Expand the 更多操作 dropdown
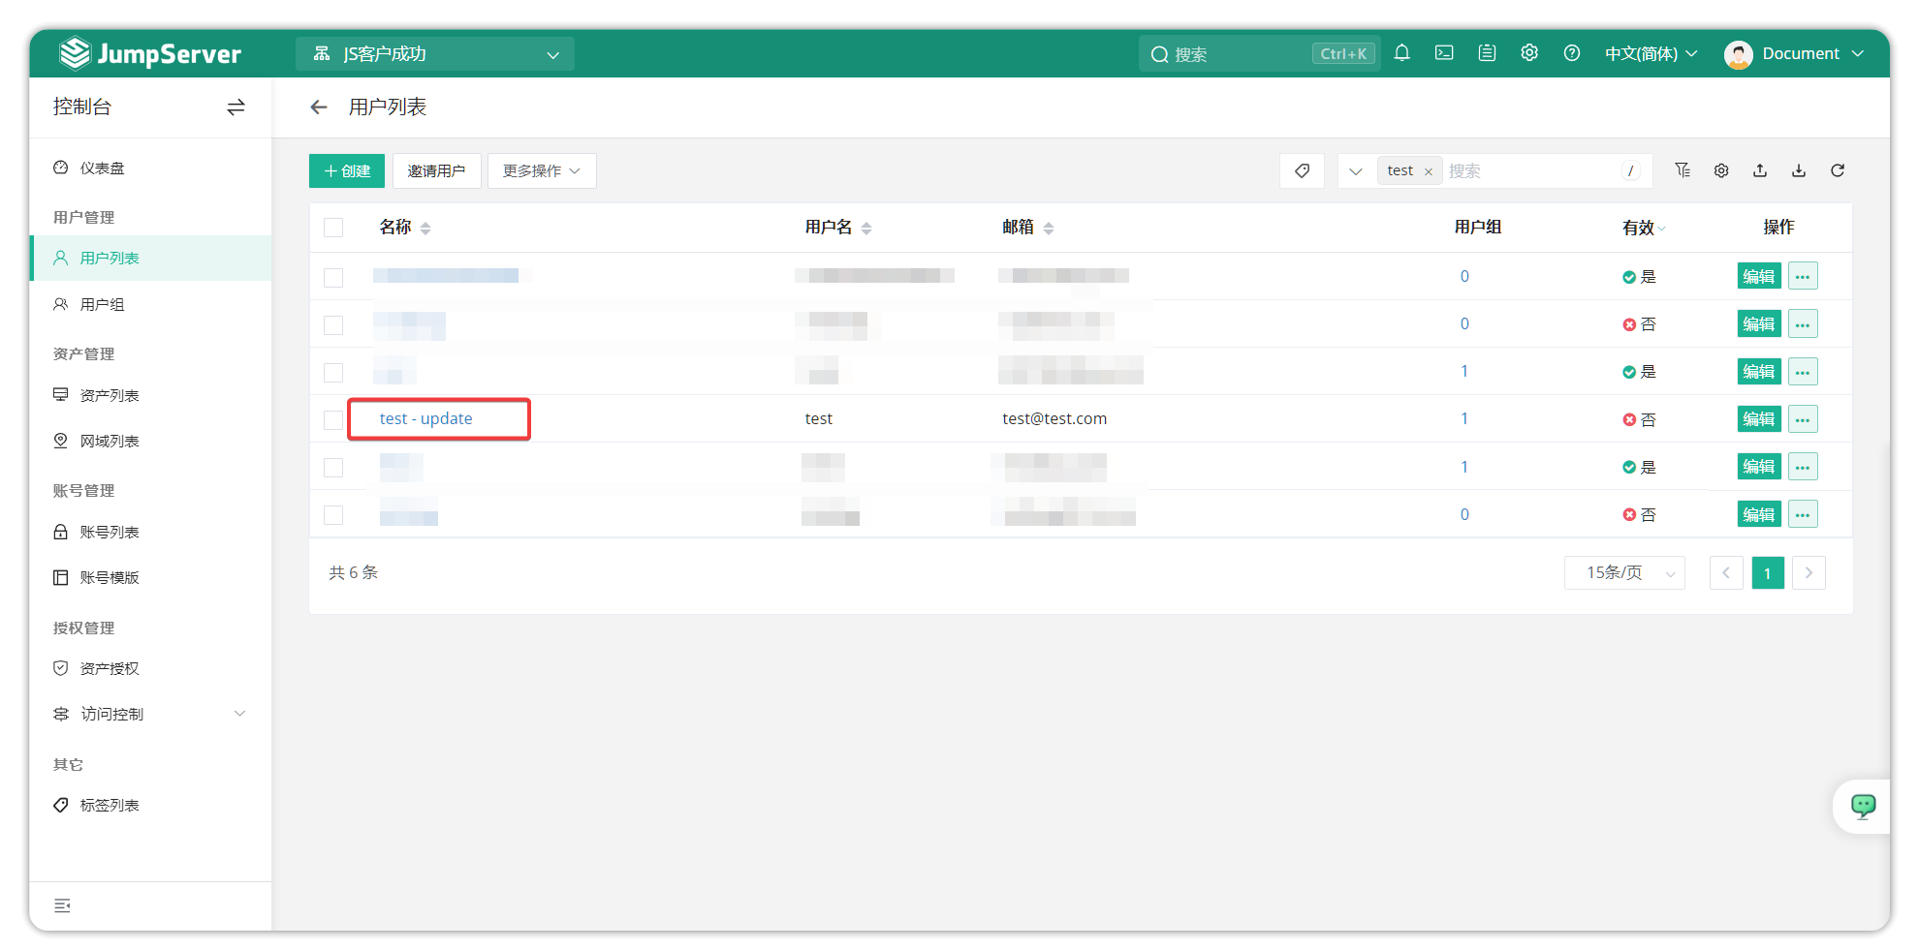Image resolution: width=1919 pixels, height=950 pixels. [x=541, y=170]
